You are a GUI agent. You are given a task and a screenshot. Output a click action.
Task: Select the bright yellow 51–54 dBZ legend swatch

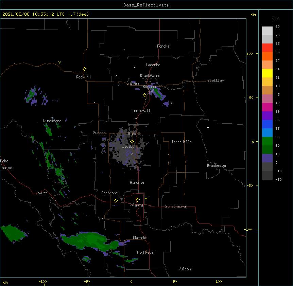tap(267, 73)
